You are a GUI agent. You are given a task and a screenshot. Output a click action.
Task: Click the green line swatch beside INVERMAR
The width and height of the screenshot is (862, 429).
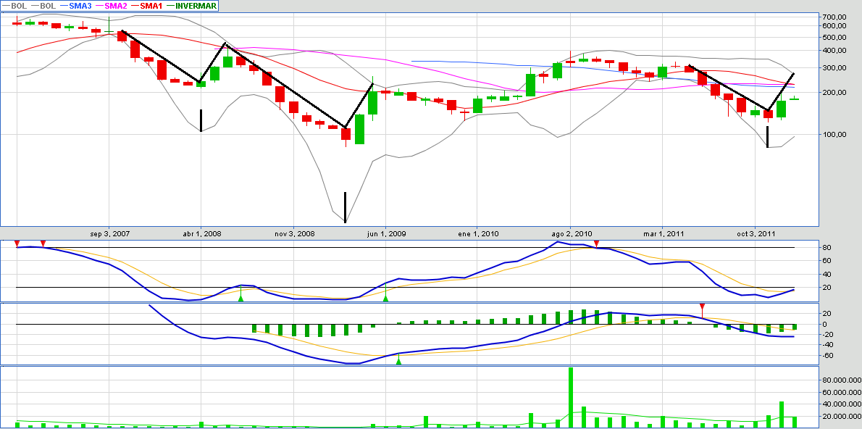[171, 6]
